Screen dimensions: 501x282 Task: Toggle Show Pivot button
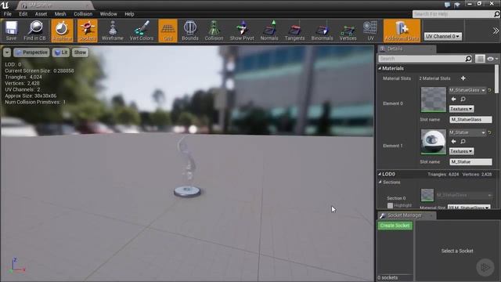click(242, 31)
